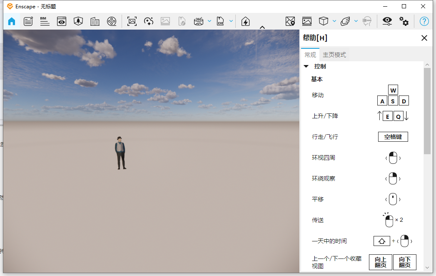The width and height of the screenshot is (436, 276).
Task: Click the mouse icon beside 环绕观察
Action: click(393, 178)
